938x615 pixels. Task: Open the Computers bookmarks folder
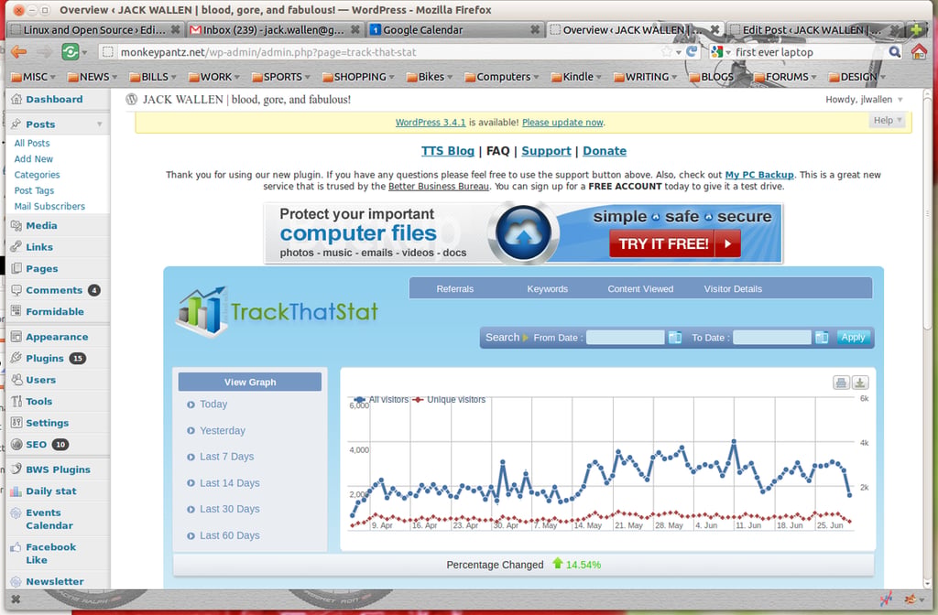pos(501,77)
